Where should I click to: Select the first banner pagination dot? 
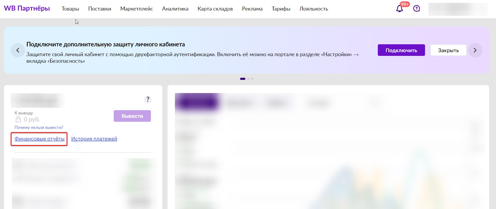coord(243,79)
